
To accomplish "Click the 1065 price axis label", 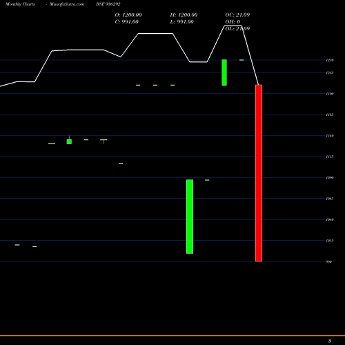I will (330, 199).
